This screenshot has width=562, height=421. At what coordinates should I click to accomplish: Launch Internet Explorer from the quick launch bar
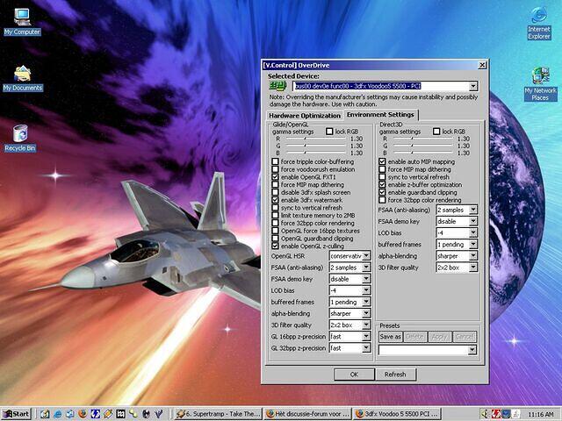57,414
